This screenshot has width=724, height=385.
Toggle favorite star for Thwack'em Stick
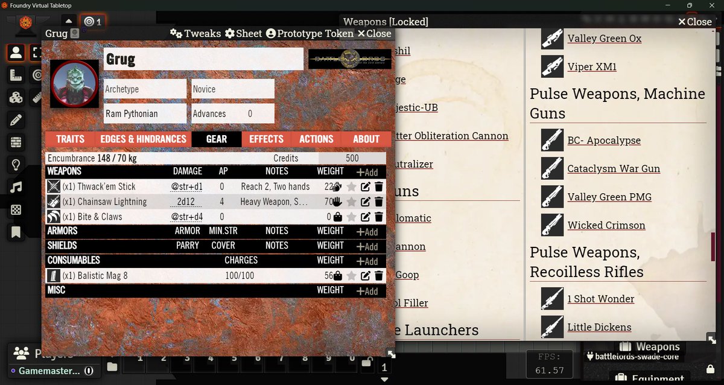(352, 187)
